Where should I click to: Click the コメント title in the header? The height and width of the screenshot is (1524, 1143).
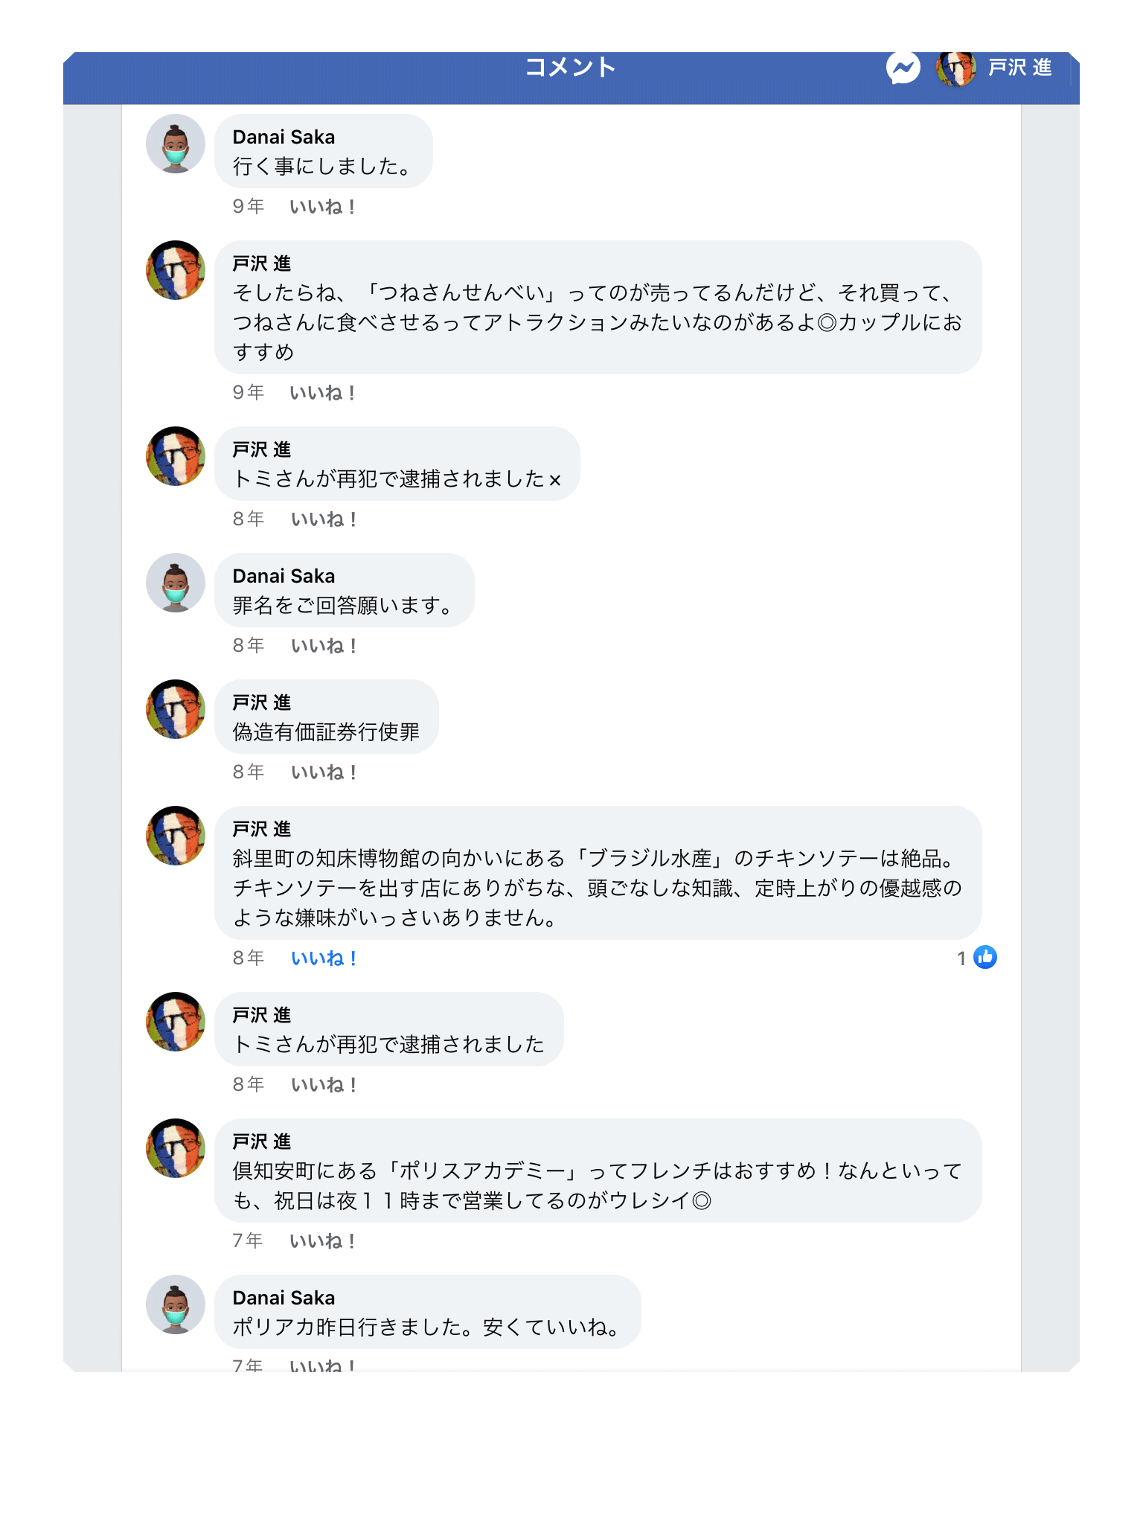point(571,68)
